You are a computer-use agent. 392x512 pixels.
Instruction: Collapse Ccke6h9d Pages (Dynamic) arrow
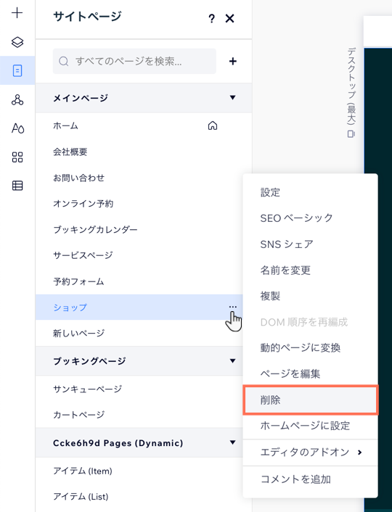point(232,442)
